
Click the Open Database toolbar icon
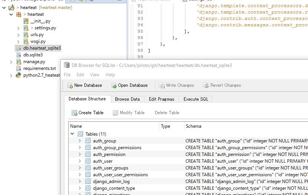(x=114, y=85)
